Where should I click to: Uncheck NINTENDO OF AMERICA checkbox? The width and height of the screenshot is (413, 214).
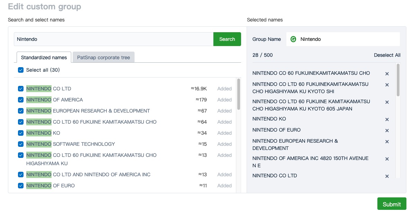click(x=21, y=100)
